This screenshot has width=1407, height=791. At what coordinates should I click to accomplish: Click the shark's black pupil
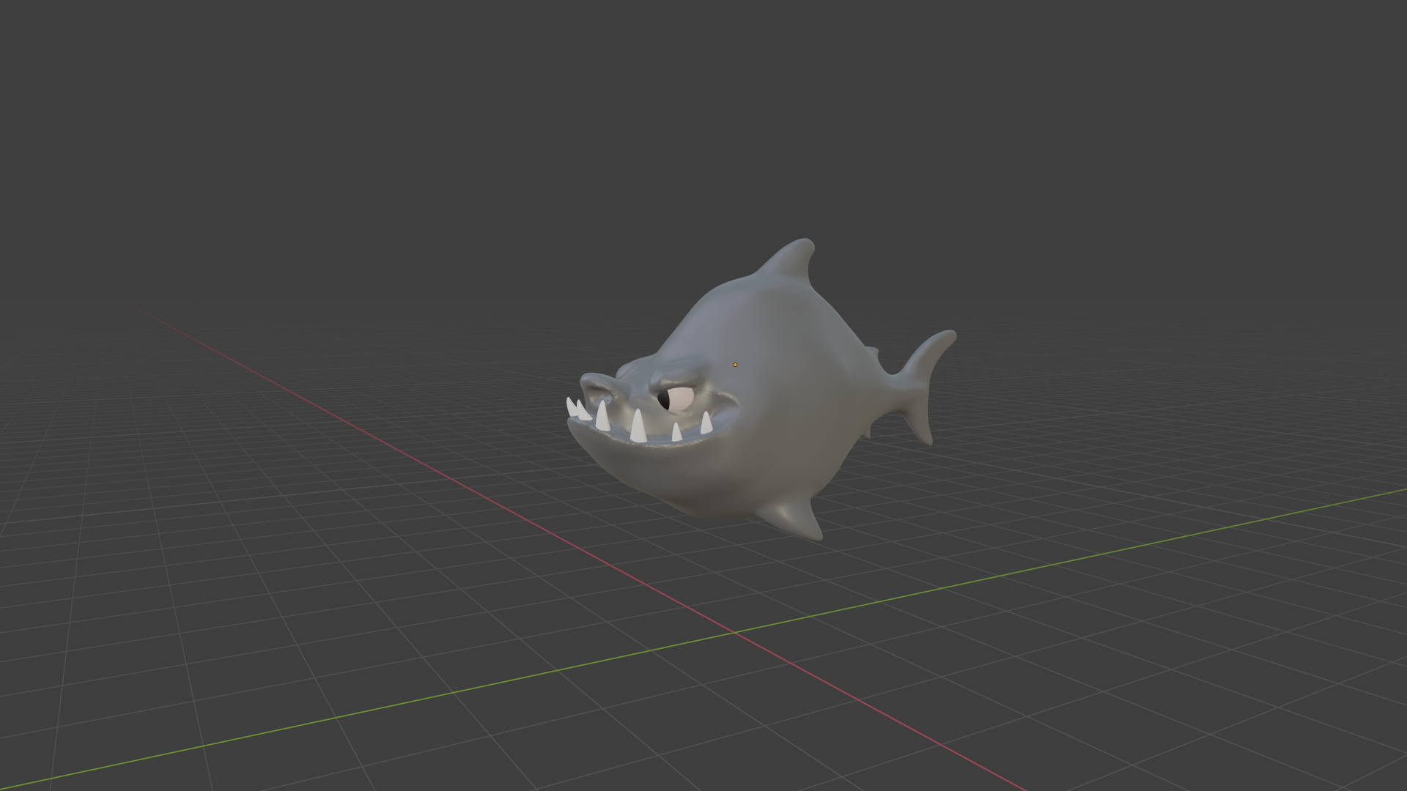click(x=664, y=400)
